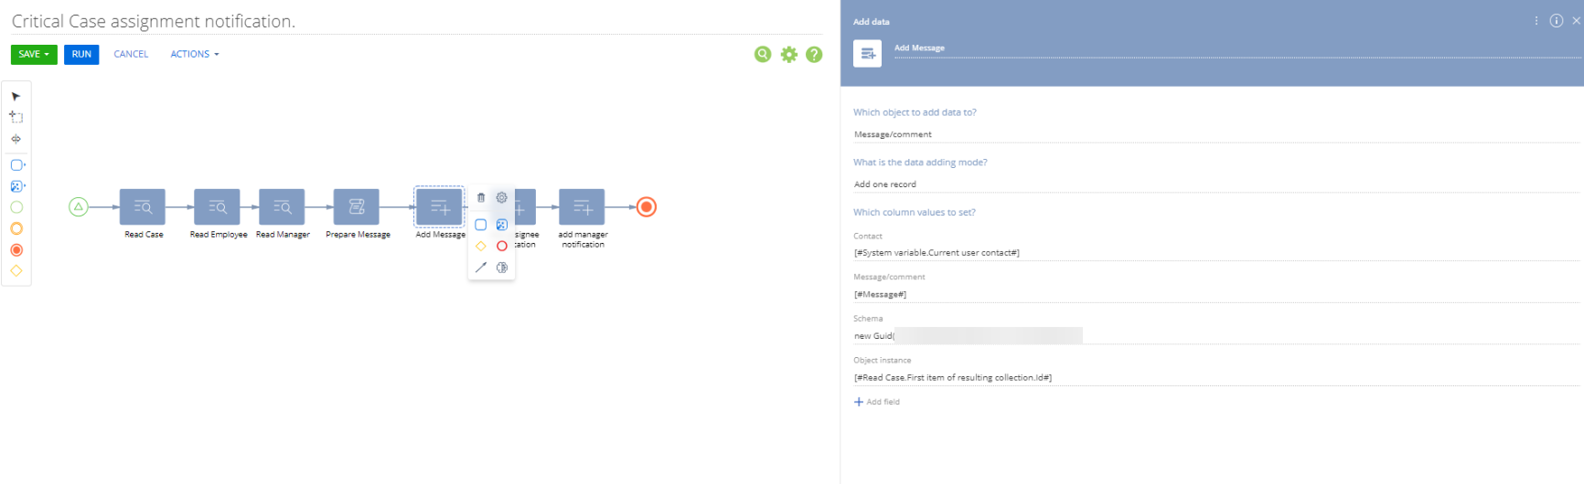Choose sequence flow arrow in popup
Image resolution: width=1584 pixels, height=484 pixels.
481,268
